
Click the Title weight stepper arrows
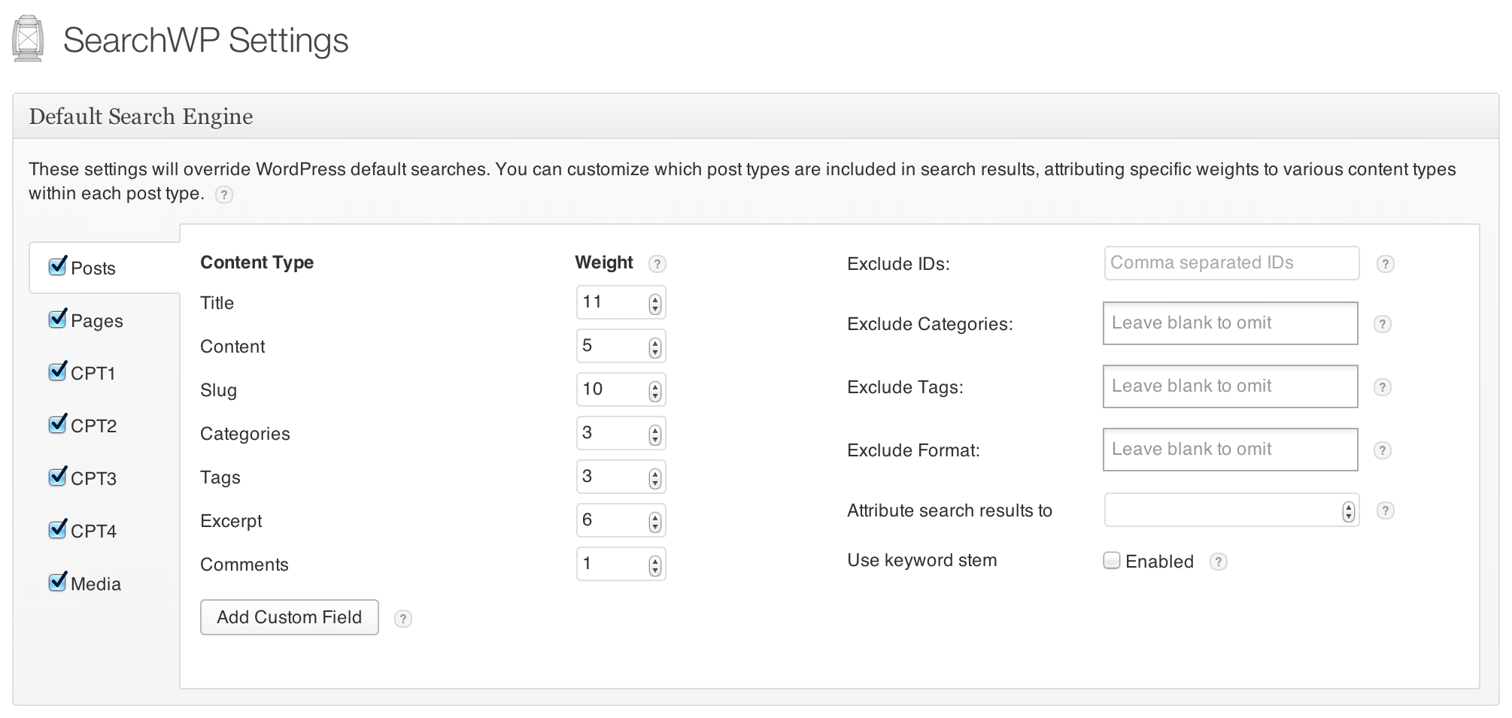(655, 304)
